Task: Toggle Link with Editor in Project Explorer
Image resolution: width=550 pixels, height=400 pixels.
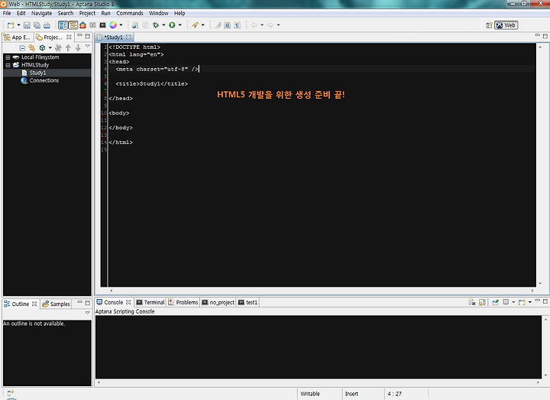Action: pos(32,47)
